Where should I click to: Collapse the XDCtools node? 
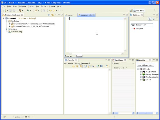click(138, 69)
